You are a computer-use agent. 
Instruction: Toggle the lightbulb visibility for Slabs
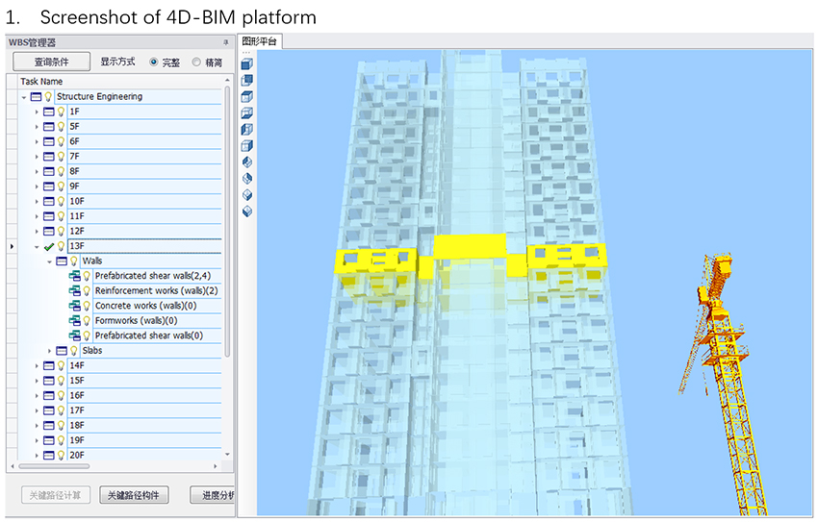tap(73, 351)
